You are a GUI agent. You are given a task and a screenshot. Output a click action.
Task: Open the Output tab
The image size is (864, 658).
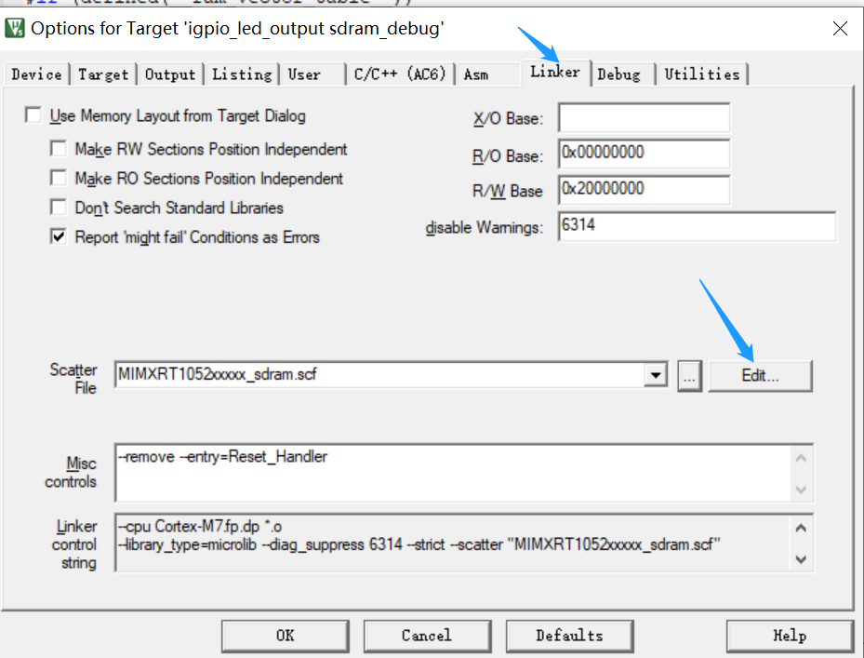170,74
